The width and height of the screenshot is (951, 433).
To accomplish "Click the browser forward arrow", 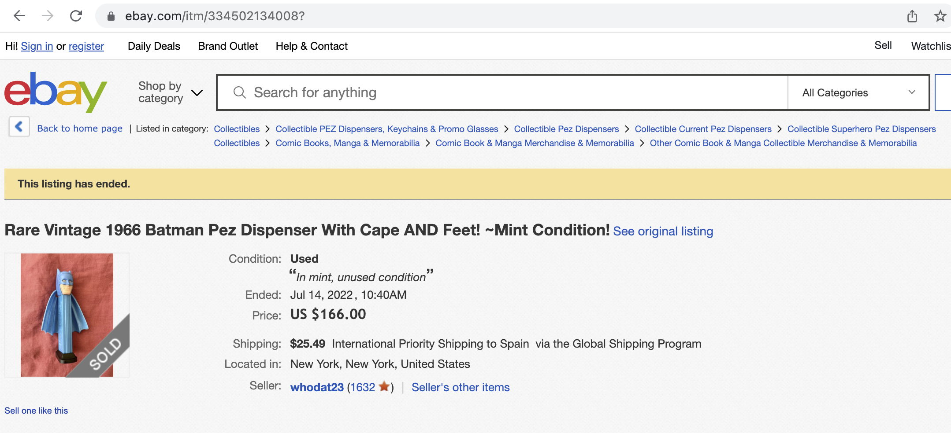I will pos(48,16).
